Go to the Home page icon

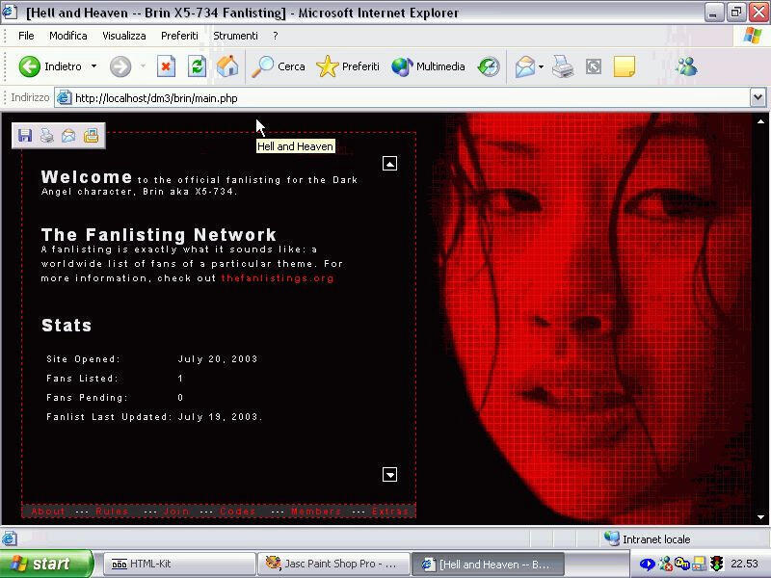point(227,66)
